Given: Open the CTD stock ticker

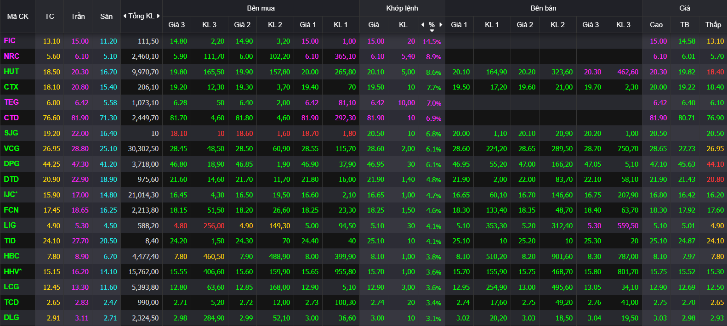Looking at the screenshot, I should (x=11, y=118).
